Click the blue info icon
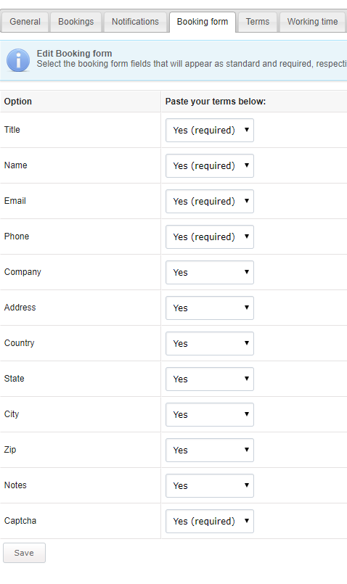 click(x=18, y=60)
